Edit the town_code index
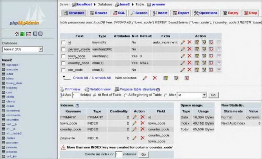Screen dimensions: 262x159 click(x=134, y=123)
